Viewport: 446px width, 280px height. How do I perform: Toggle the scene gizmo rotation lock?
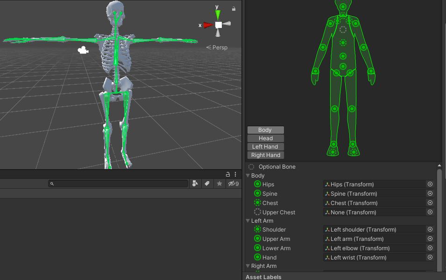[234, 8]
